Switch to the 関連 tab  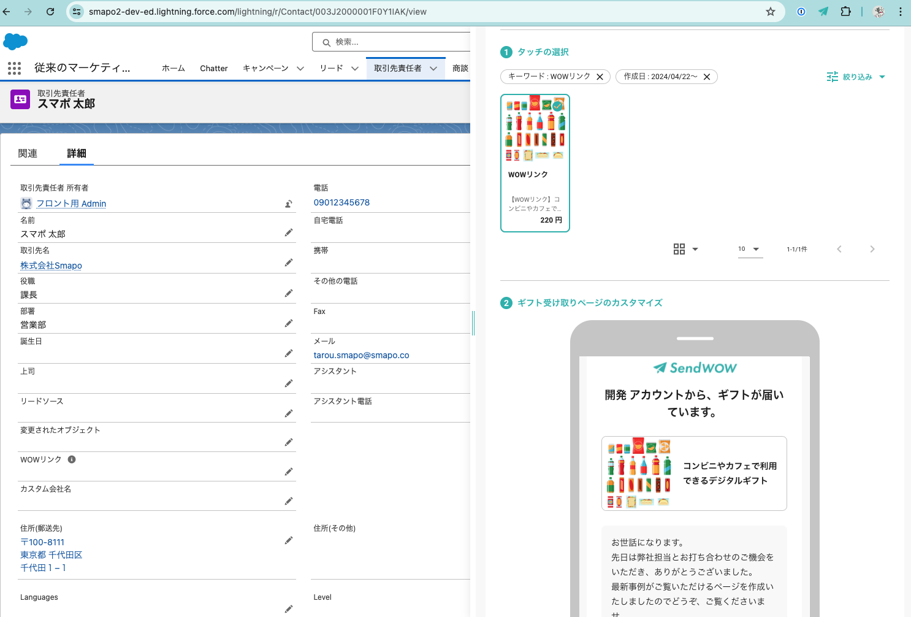(x=28, y=153)
